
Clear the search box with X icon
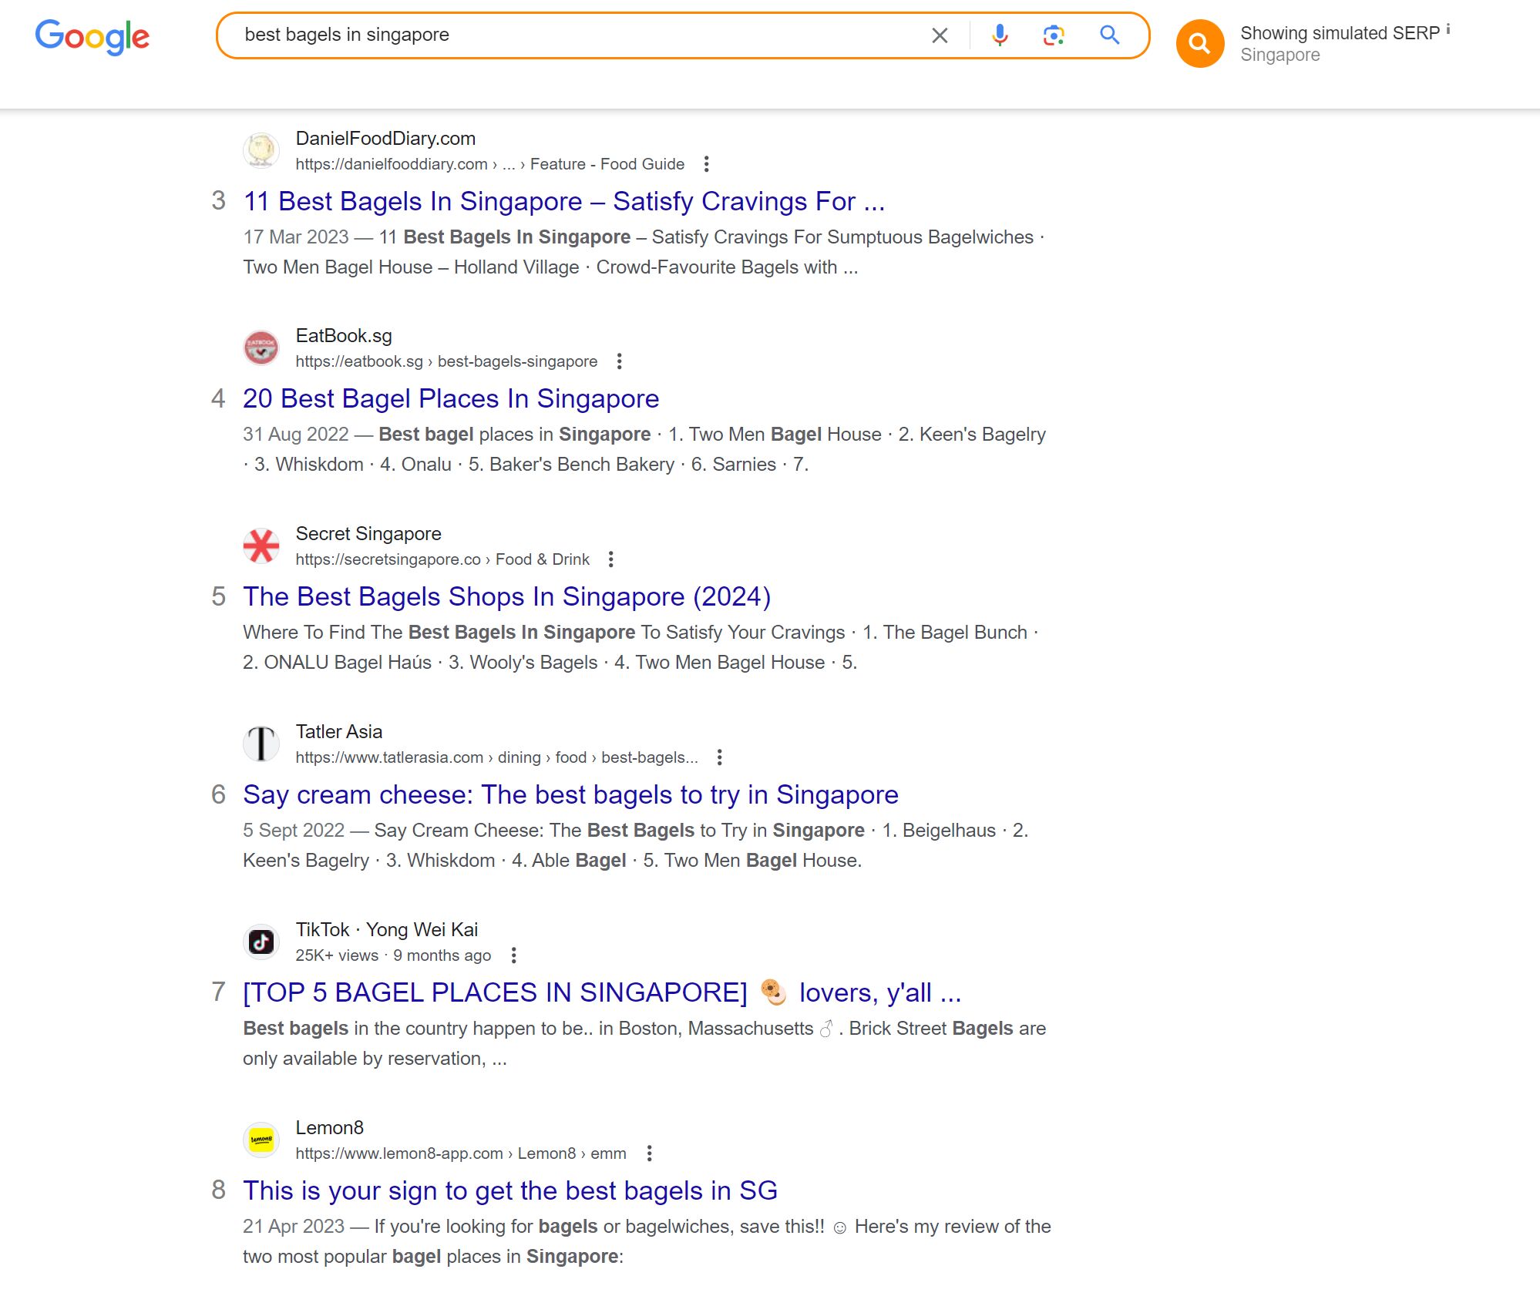click(x=939, y=35)
